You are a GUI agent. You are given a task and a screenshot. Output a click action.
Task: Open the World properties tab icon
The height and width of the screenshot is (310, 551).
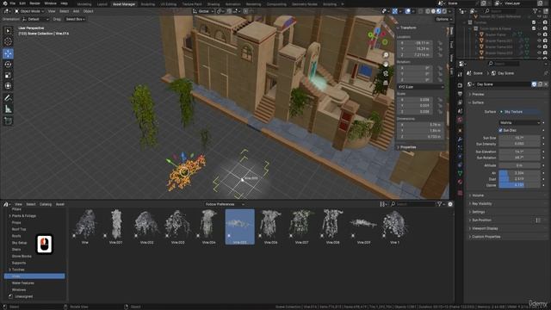coord(460,120)
